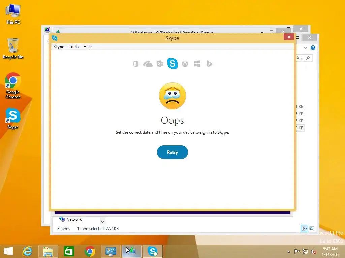Image resolution: width=345 pixels, height=258 pixels.
Task: Click the muted volume tray icon
Action: pos(313,252)
